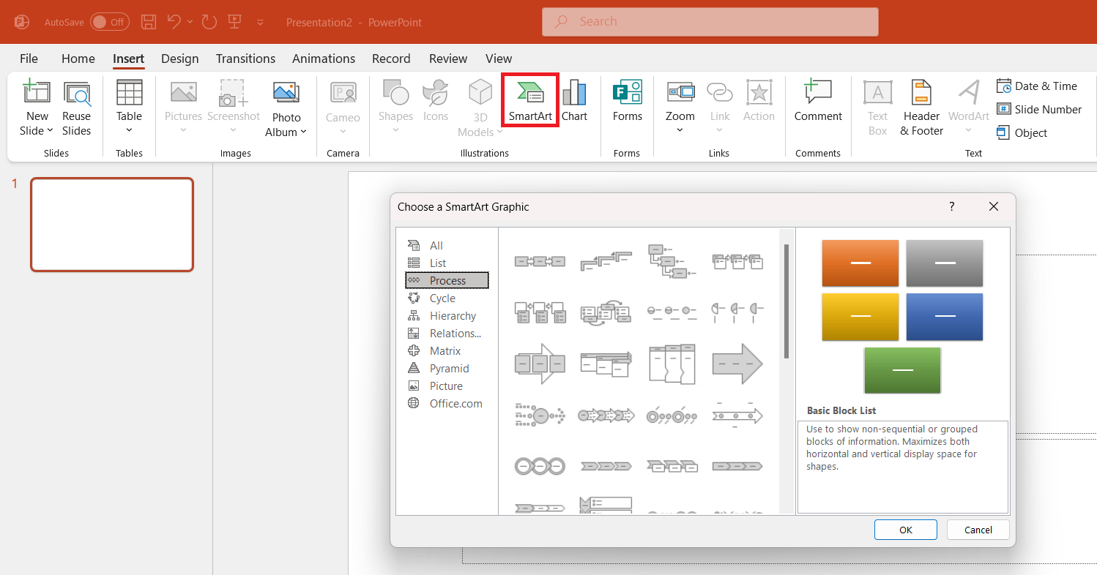
Task: Open the Photo Album tool
Action: [286, 108]
